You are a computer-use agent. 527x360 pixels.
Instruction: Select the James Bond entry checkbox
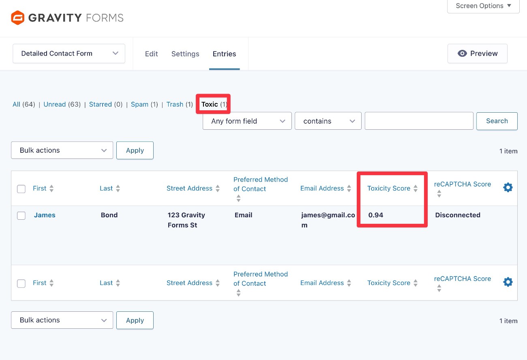[21, 216]
